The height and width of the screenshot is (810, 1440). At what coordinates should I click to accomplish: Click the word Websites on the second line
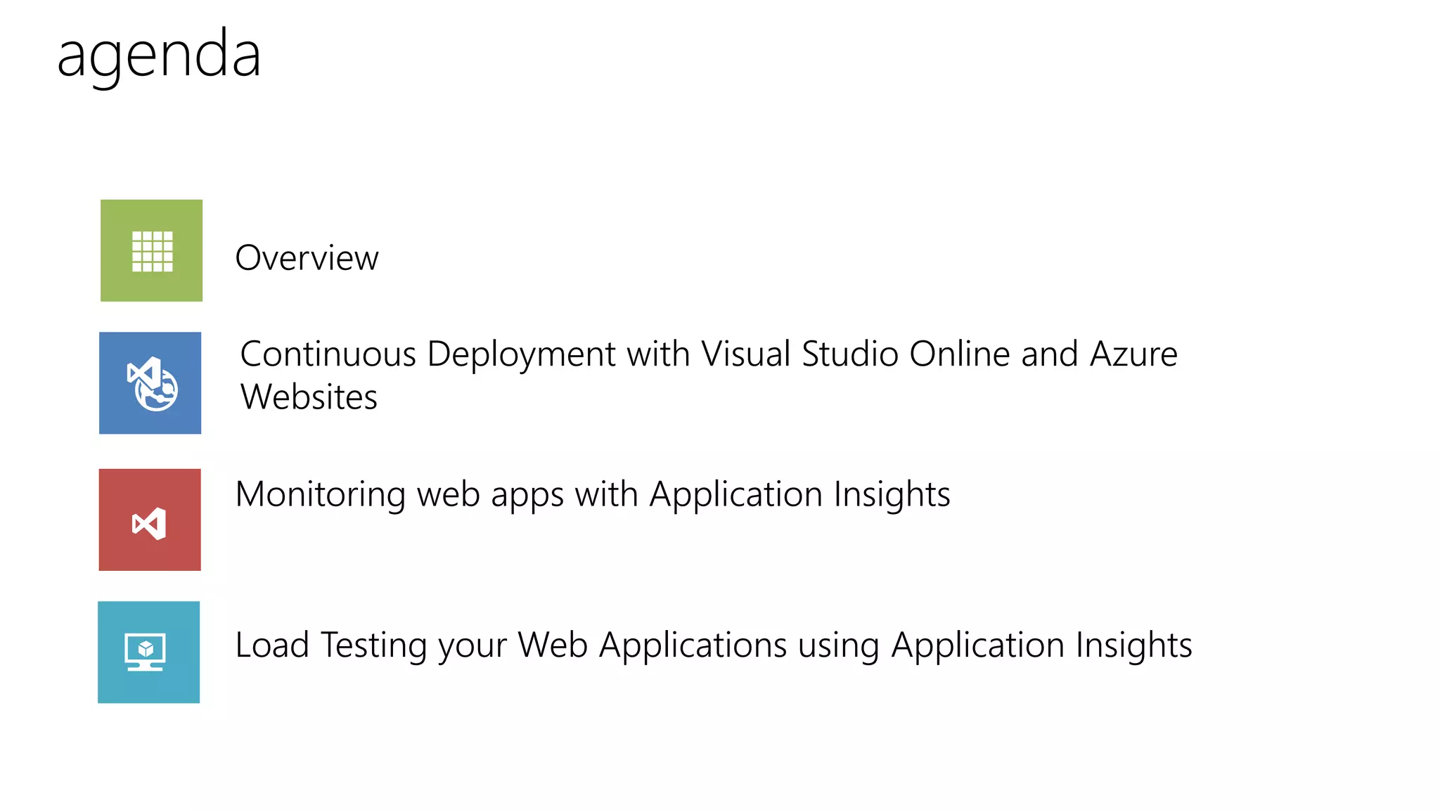309,397
